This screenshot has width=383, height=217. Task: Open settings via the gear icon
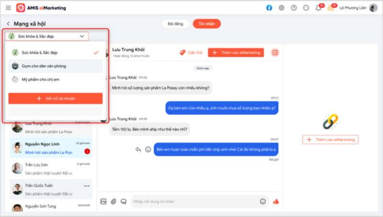(282, 8)
